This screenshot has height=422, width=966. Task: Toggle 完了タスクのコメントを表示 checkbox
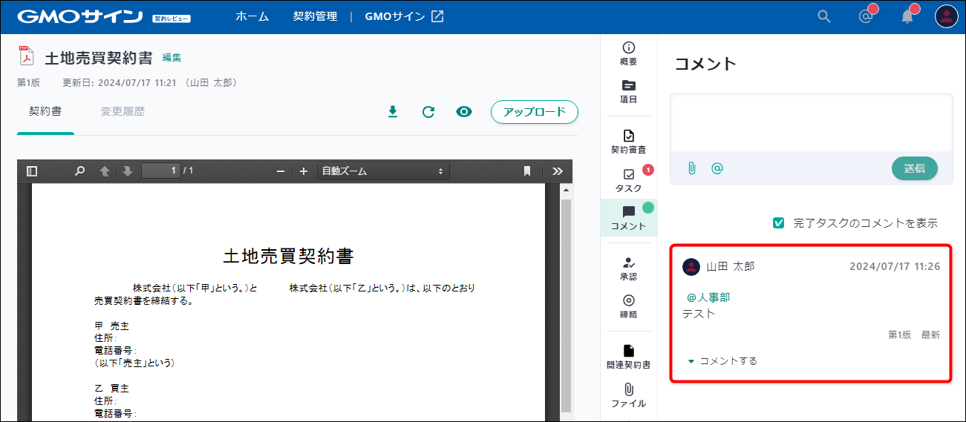point(779,222)
